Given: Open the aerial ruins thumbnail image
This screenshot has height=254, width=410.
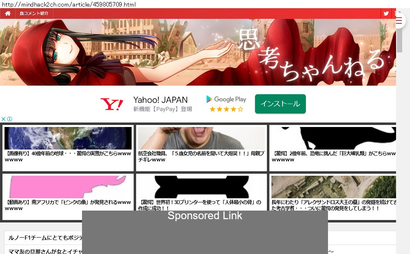Looking at the screenshot, I should pyautogui.click(x=334, y=187).
